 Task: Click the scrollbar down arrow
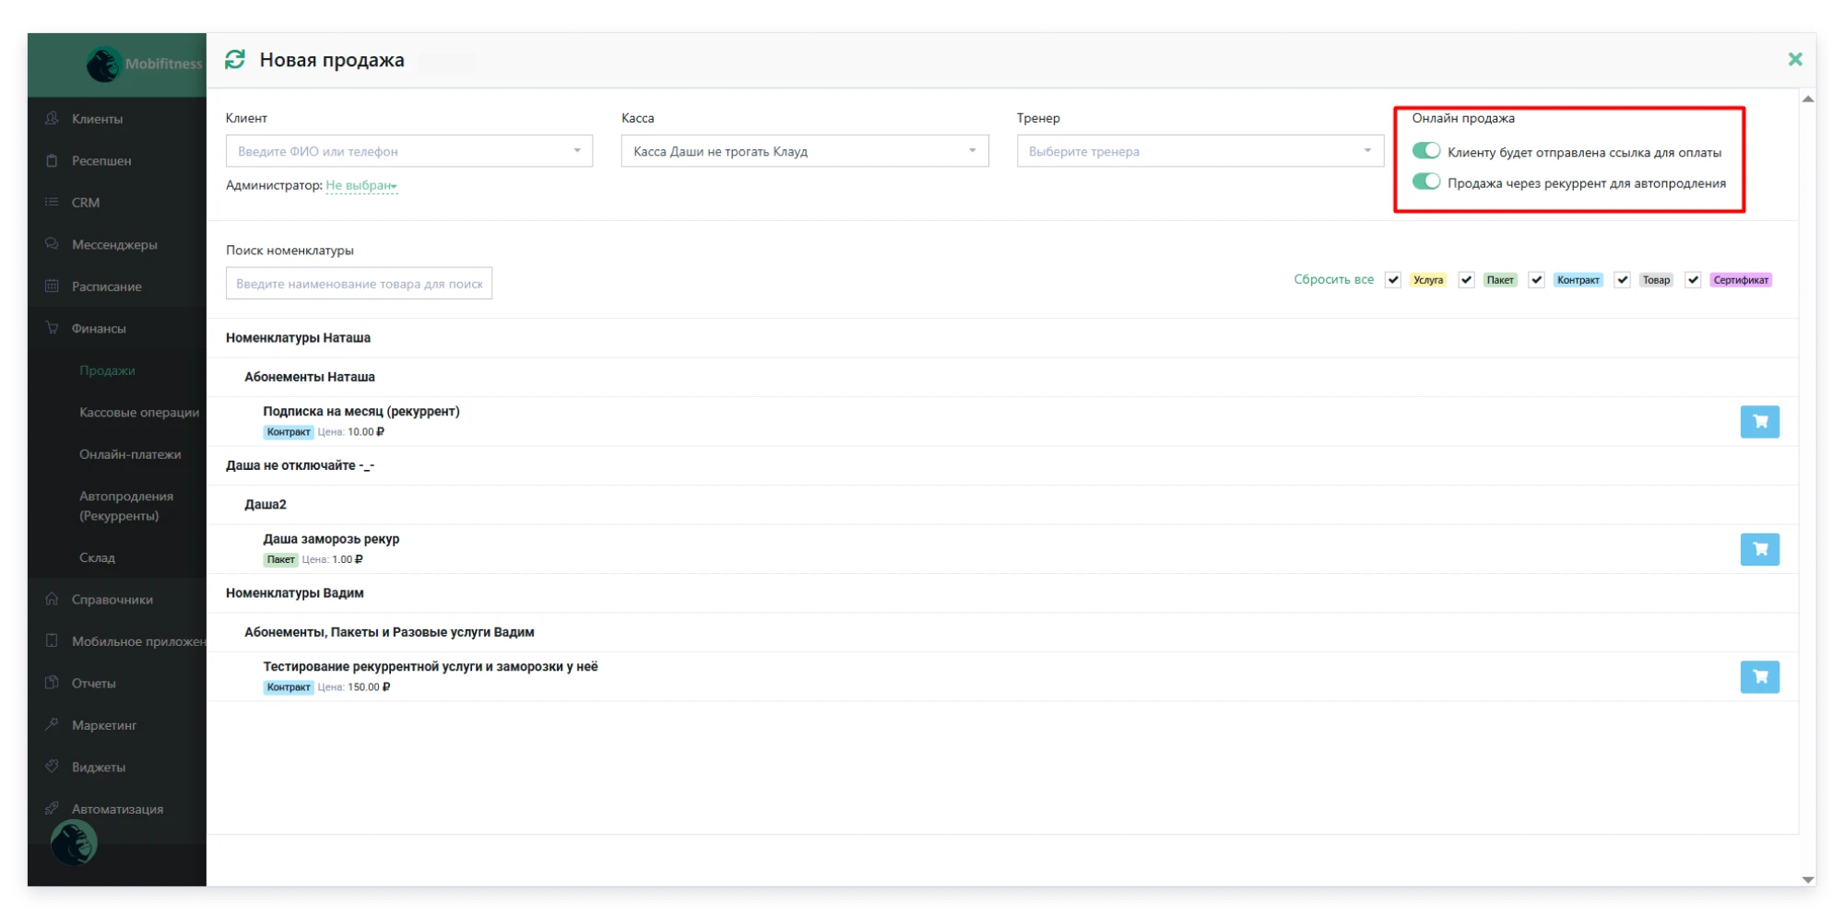(x=1808, y=880)
